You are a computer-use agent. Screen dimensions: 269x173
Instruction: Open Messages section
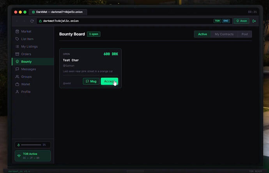33,69
